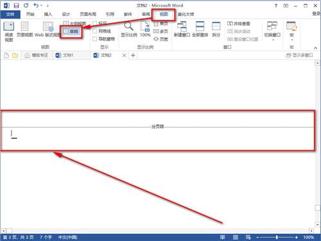Open the 模板专区 template tab

pos(37,55)
